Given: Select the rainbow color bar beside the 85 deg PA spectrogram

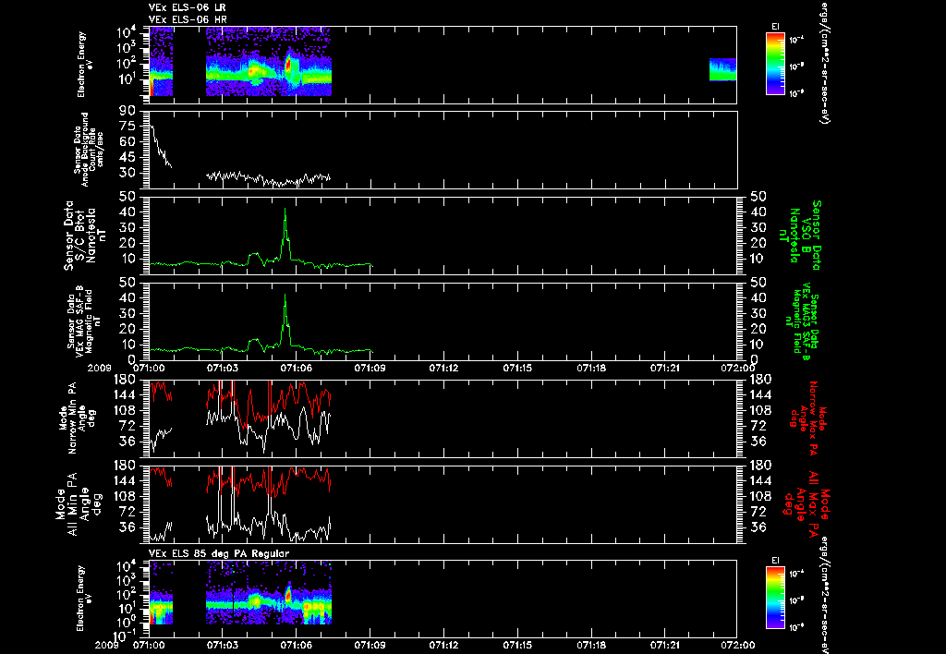Looking at the screenshot, I should tap(775, 598).
